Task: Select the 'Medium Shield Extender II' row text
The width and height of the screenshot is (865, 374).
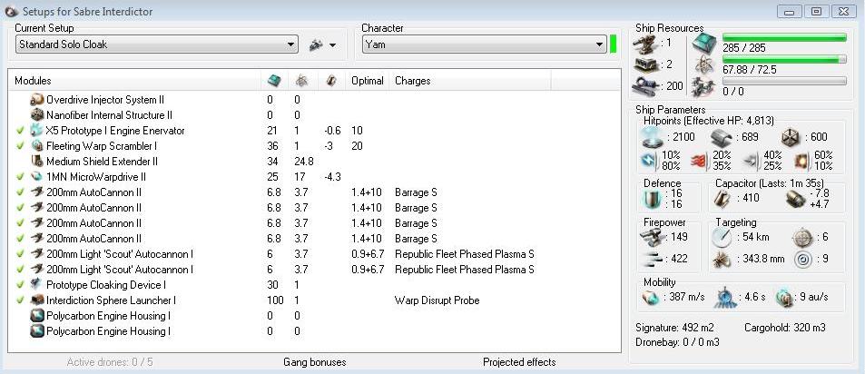Action: pyautogui.click(x=102, y=162)
